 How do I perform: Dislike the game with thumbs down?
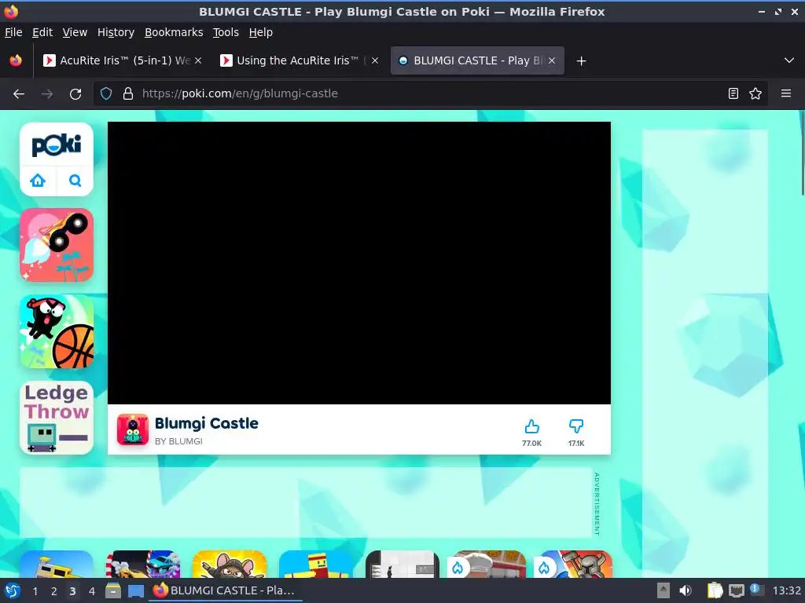coord(576,426)
